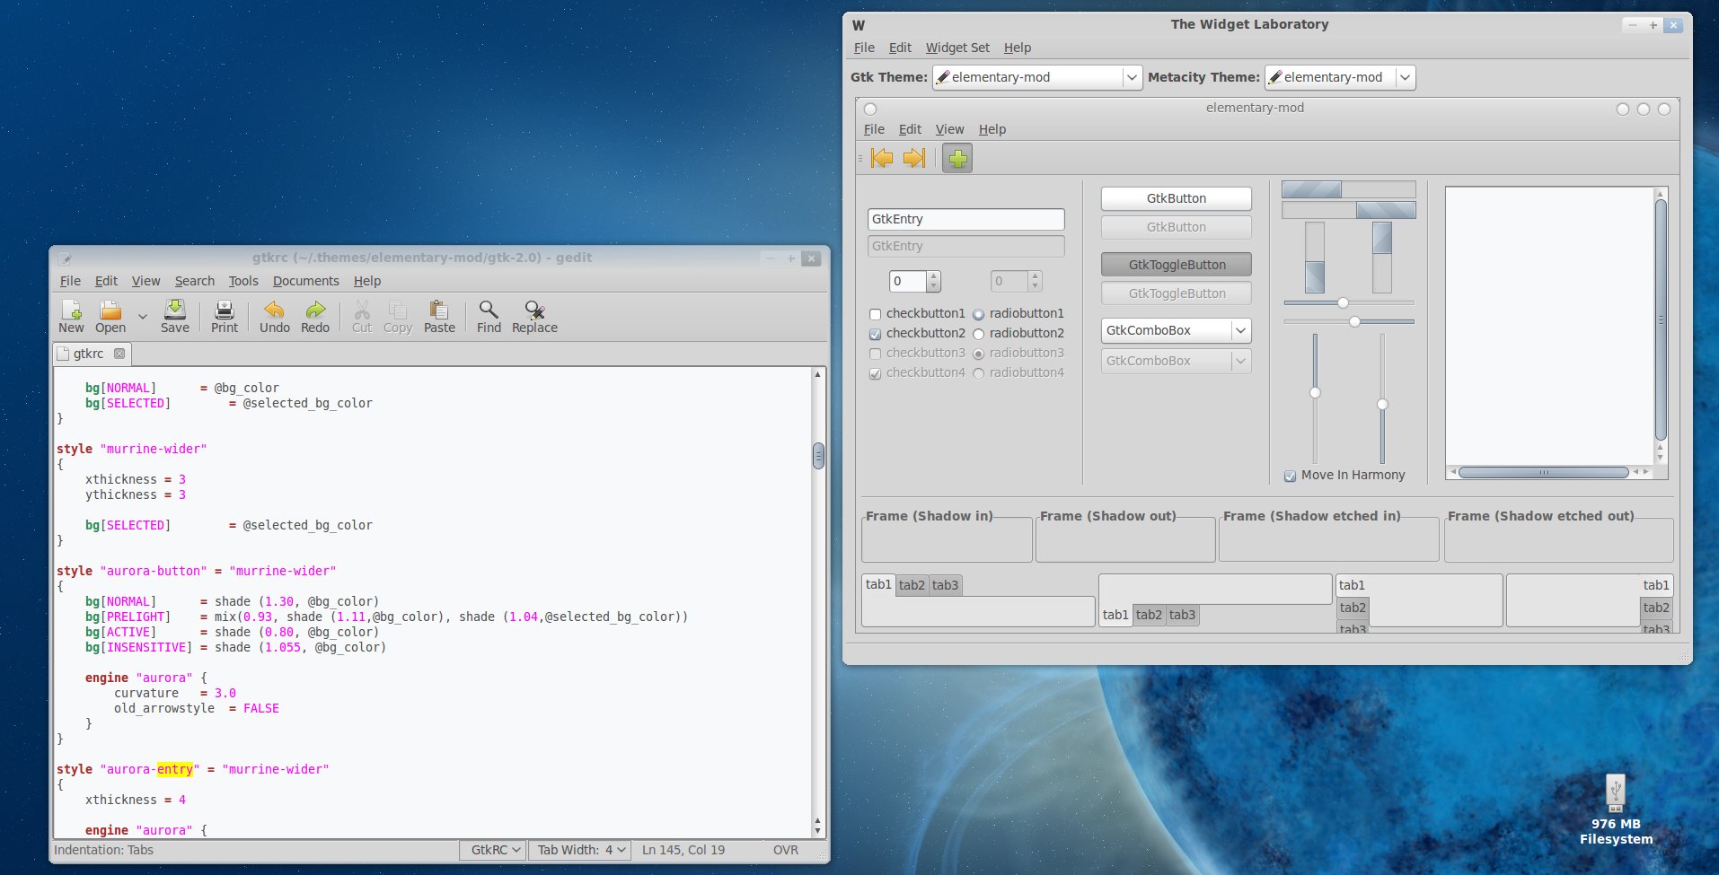Toggle the Move In Harmony checkbox

coord(1290,476)
